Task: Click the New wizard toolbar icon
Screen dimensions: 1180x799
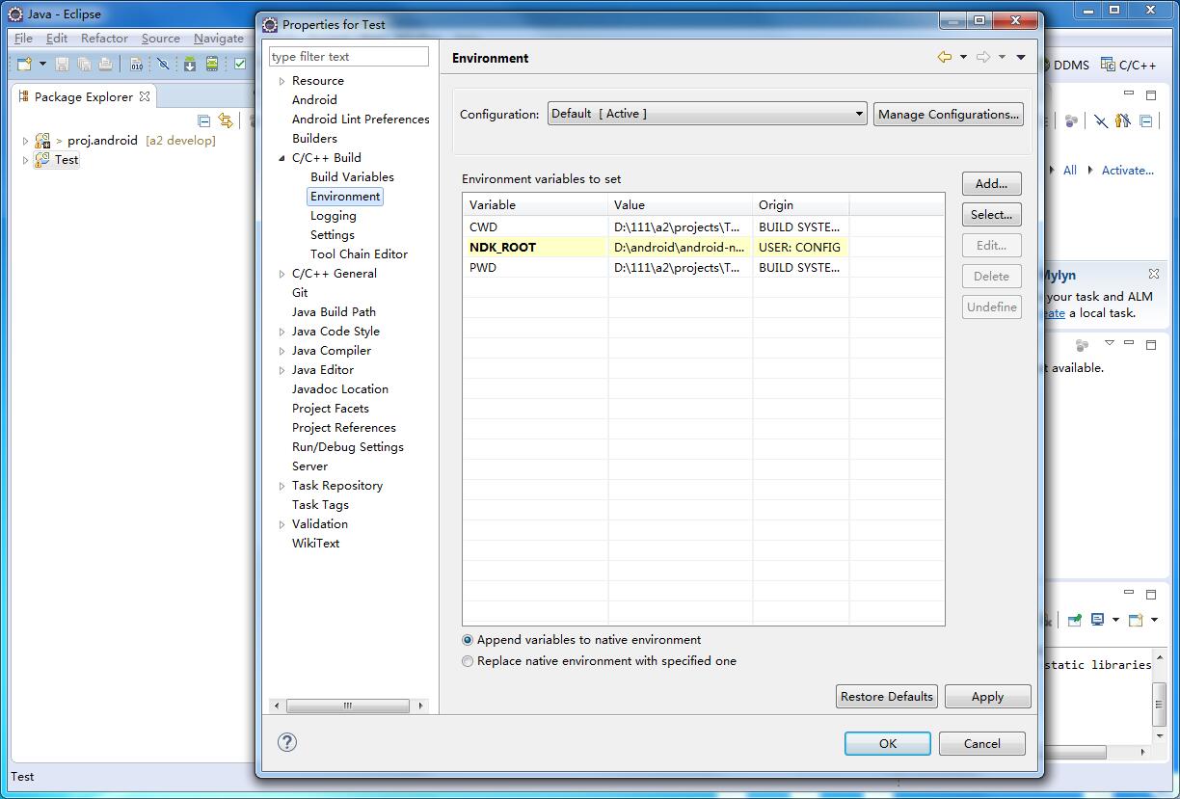Action: (24, 65)
